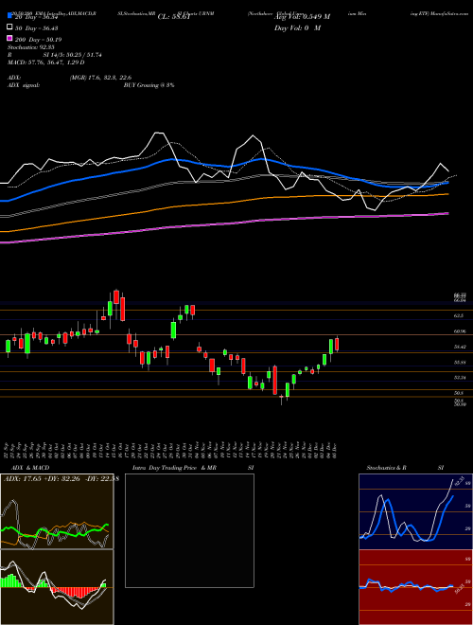Click the last red candlestick on the chart

pos(337,345)
